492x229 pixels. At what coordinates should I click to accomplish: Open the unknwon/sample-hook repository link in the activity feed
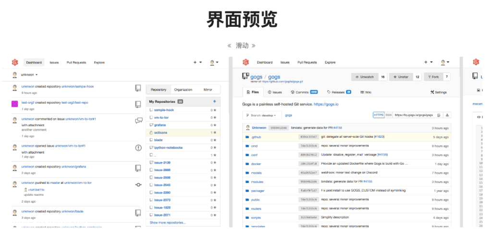77,86
